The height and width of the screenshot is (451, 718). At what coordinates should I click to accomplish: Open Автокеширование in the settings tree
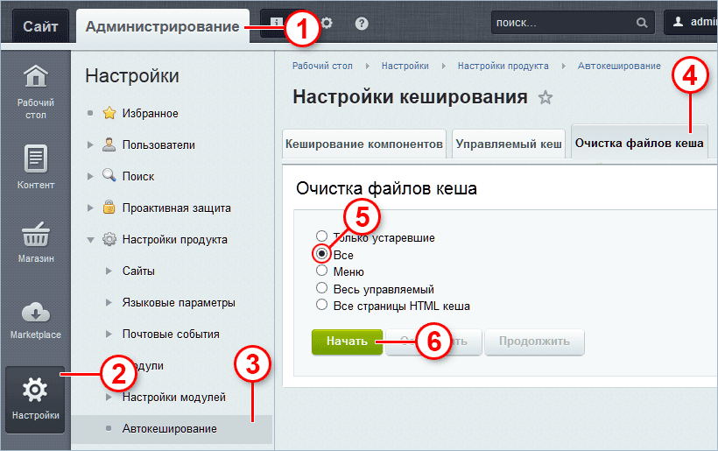point(169,428)
